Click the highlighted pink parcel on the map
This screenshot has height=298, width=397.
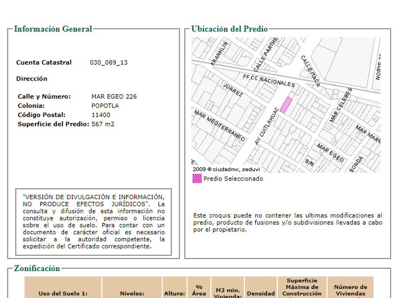(286, 105)
